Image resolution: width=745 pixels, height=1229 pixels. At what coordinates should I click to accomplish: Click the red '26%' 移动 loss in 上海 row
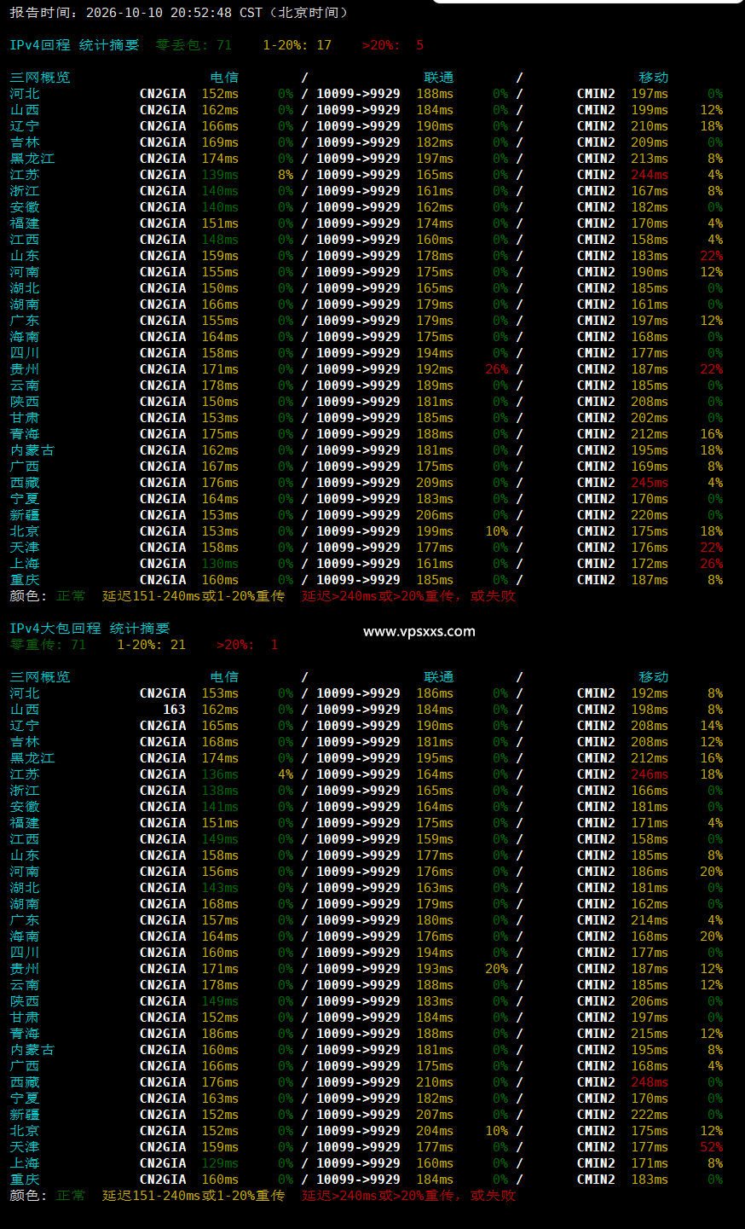711,564
